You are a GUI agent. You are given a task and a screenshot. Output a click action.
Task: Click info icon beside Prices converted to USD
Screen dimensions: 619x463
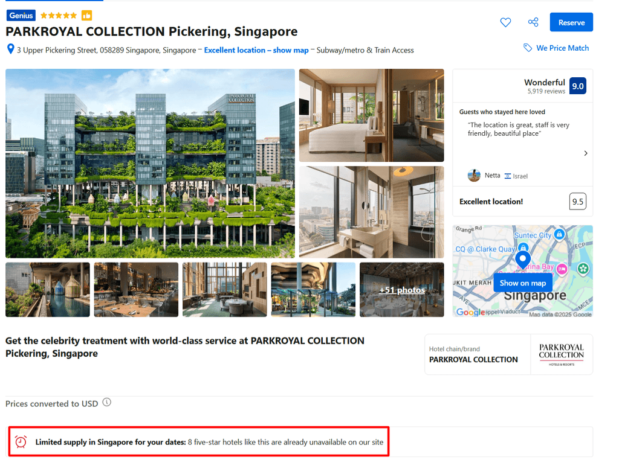coord(106,402)
